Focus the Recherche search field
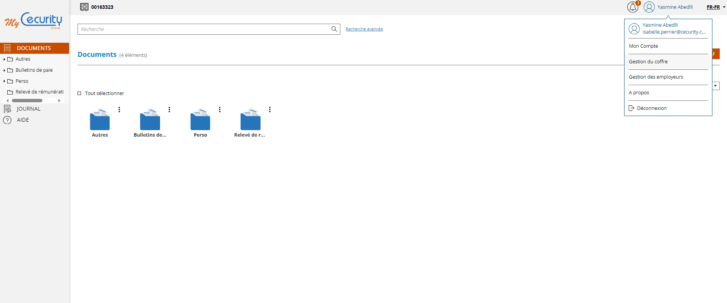Viewport: 727px width, 303px height. [x=202, y=29]
